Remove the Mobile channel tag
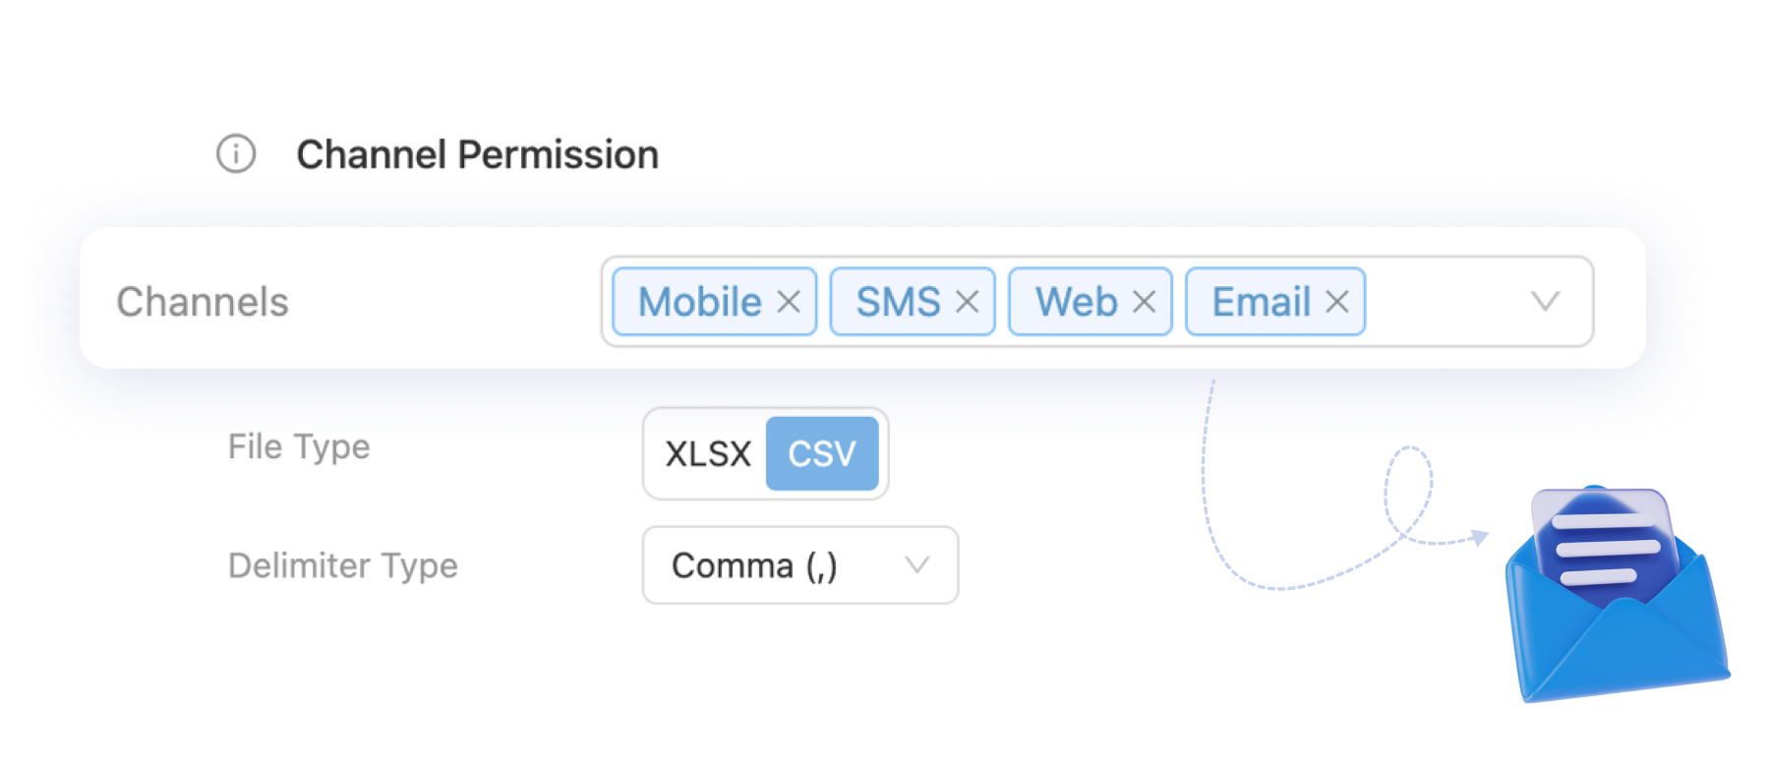 [789, 302]
